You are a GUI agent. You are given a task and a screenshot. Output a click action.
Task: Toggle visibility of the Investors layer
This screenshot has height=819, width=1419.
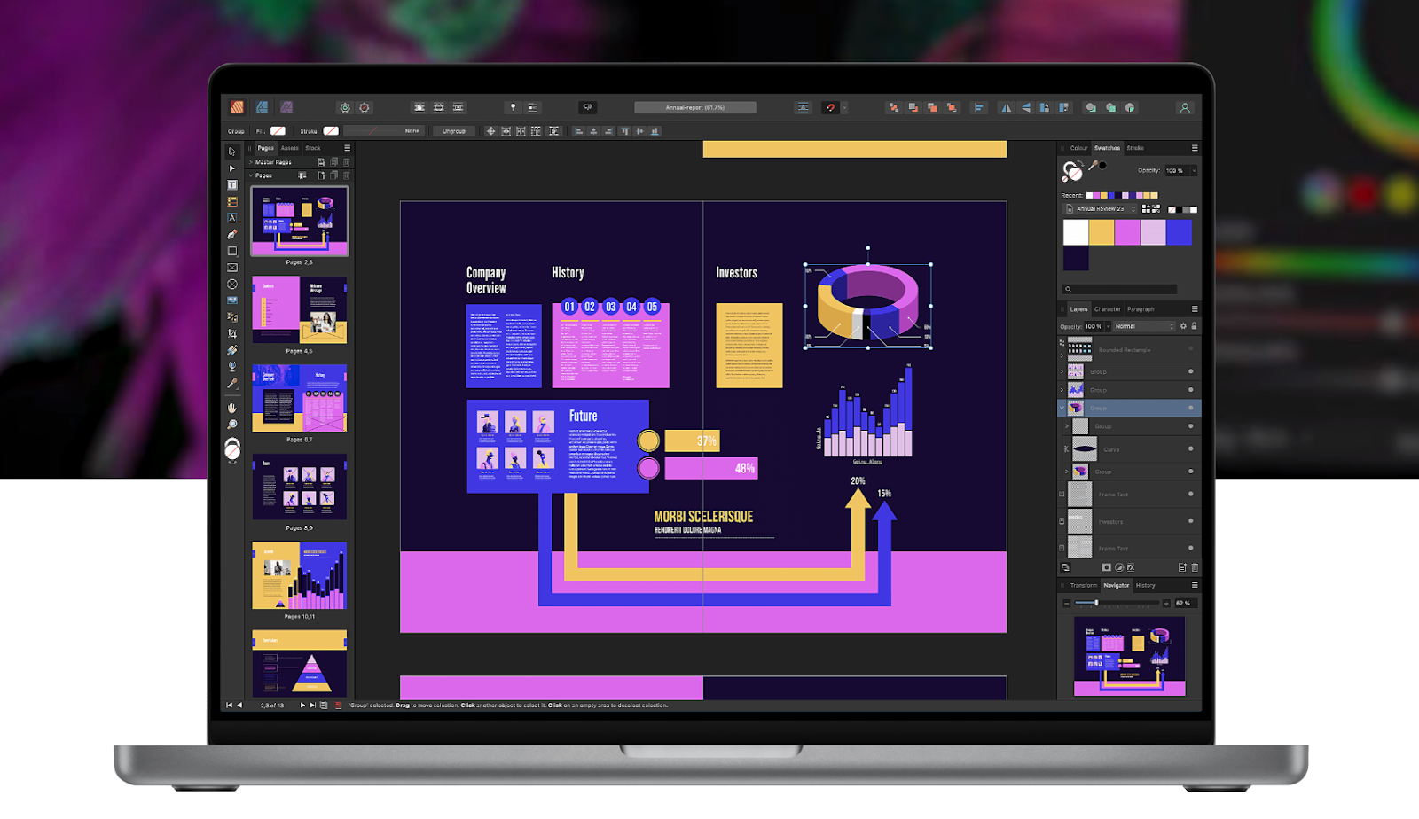coord(1190,521)
